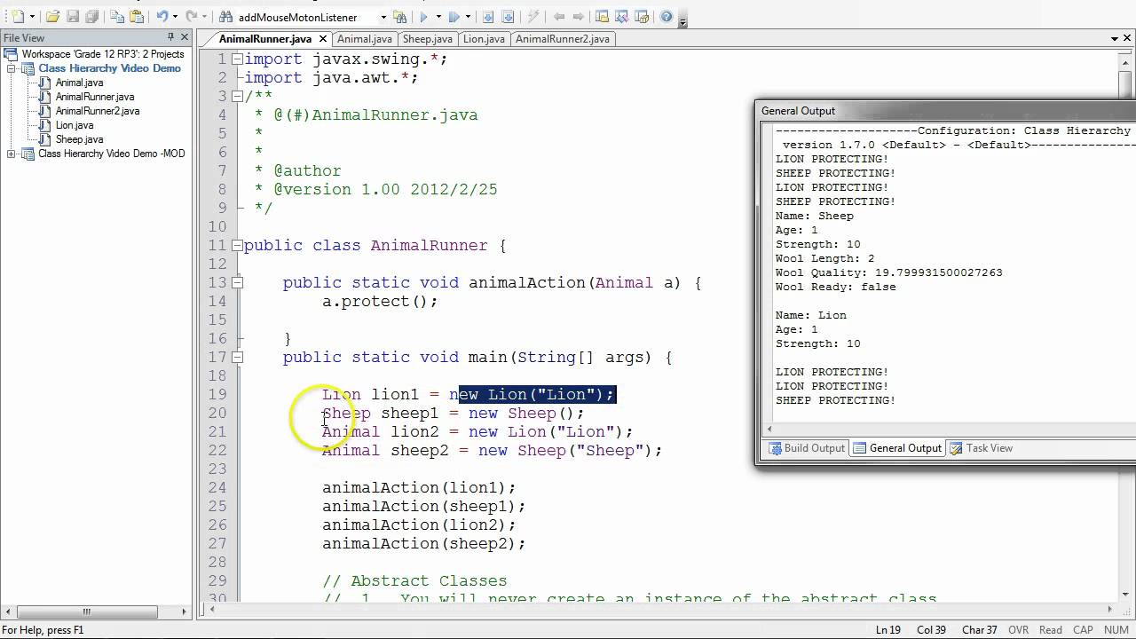Collapse the Class Hierarchy Video Demo project
1136x639 pixels.
(12, 68)
